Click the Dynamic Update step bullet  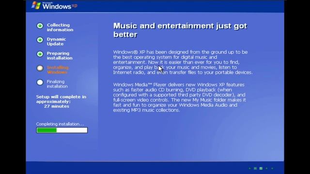[40, 40]
